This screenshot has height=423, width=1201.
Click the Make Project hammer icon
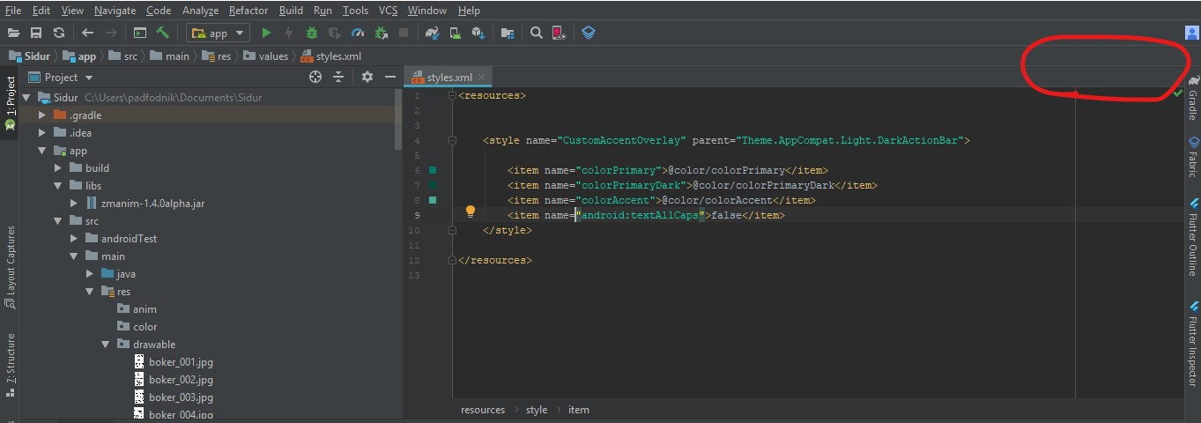(x=163, y=33)
